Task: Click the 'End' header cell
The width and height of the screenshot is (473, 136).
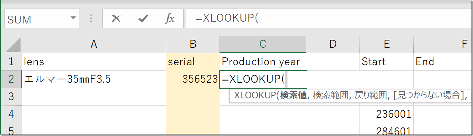Action: 443,62
